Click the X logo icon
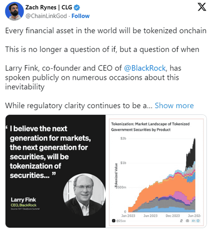The height and width of the screenshot is (230, 208). [x=202, y=7]
